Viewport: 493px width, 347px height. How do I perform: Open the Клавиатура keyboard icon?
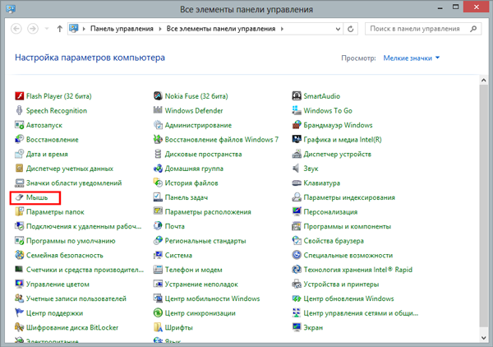[297, 183]
